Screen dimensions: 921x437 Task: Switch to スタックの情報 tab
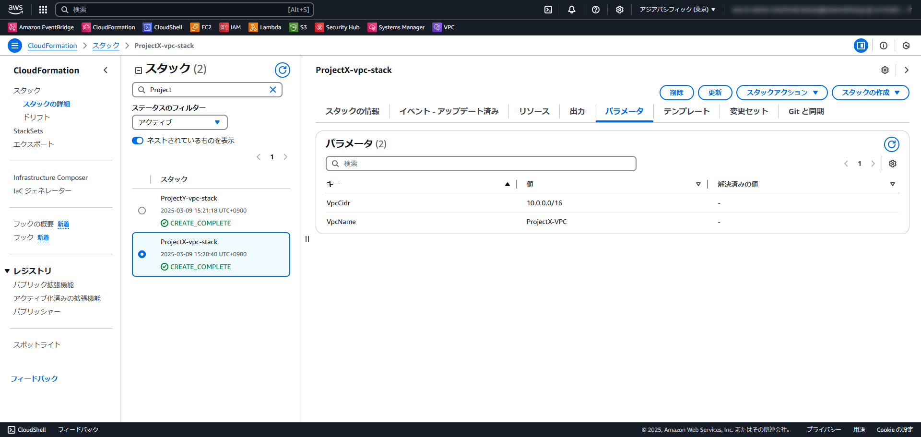coord(353,111)
